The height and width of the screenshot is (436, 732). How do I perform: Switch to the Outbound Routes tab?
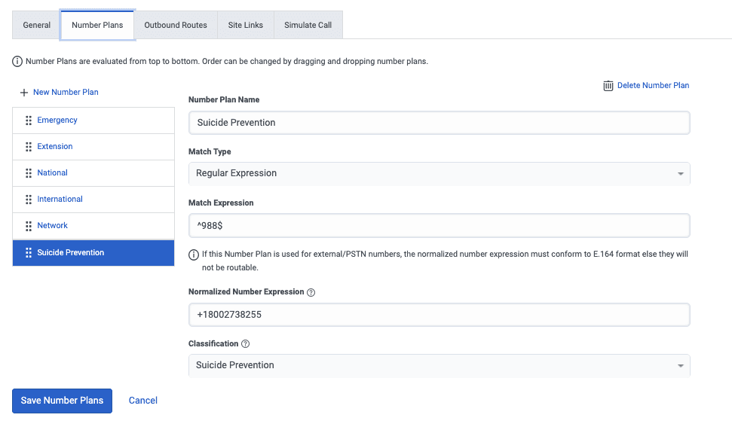pos(176,25)
